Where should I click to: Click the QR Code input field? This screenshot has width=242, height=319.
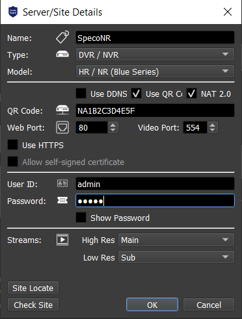pos(155,110)
